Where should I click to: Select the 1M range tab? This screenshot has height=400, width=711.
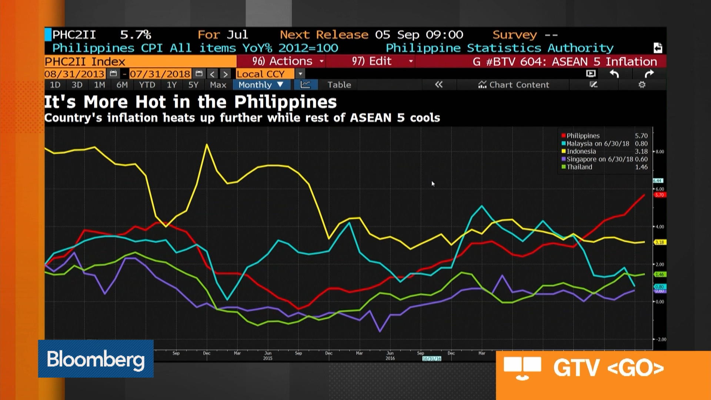(99, 85)
